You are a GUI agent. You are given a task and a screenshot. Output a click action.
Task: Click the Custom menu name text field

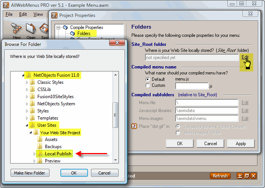coord(192,86)
